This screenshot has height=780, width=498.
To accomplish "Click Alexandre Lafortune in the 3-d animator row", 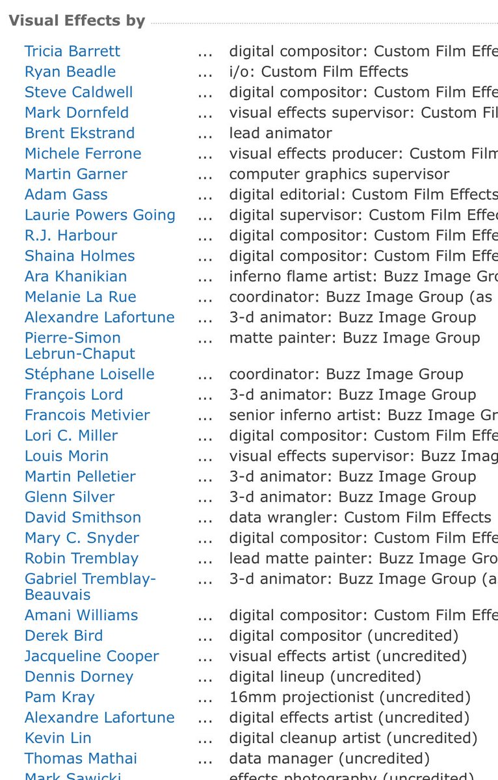I will pyautogui.click(x=99, y=317).
